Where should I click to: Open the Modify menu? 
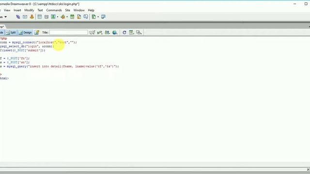(29, 10)
